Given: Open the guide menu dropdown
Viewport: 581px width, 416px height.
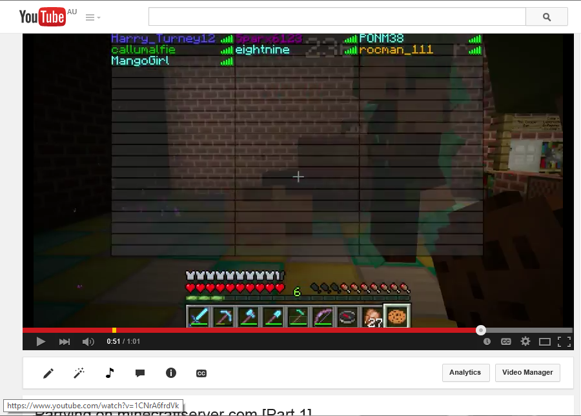Looking at the screenshot, I should point(93,17).
